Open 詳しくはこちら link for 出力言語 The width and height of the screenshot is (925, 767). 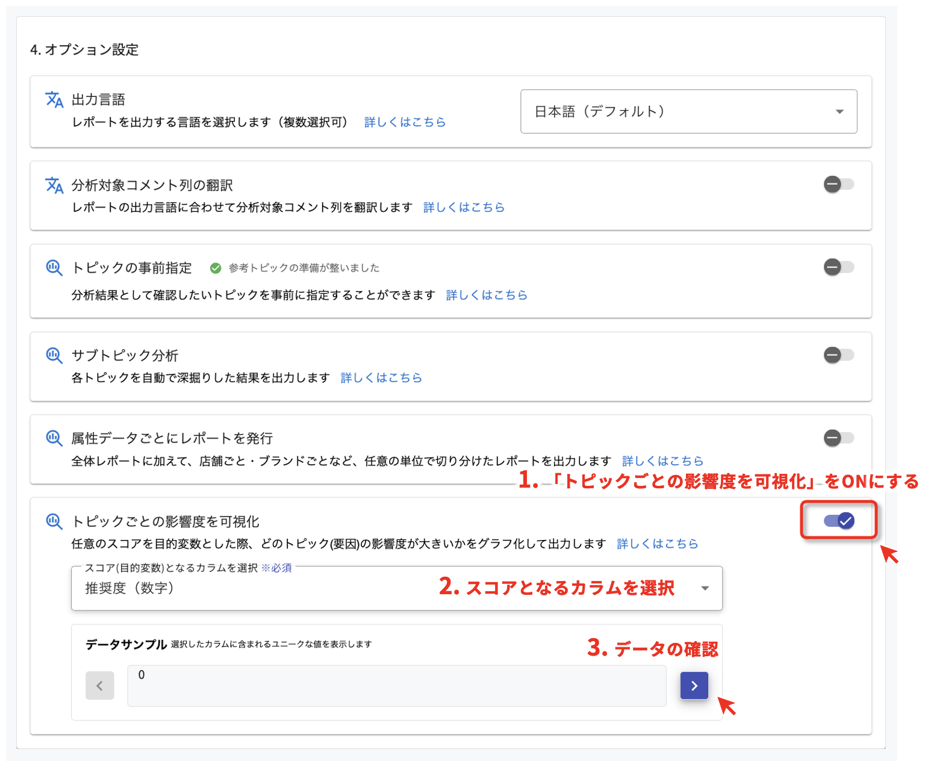pyautogui.click(x=405, y=122)
